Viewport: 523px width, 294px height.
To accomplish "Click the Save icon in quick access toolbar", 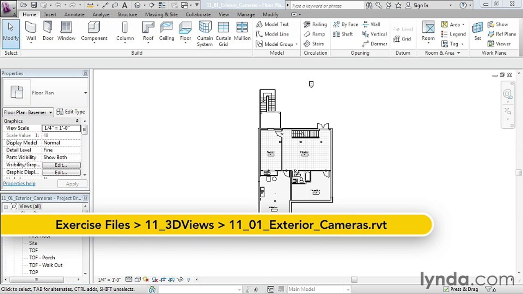I will click(34, 5).
